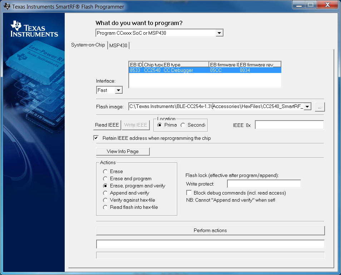
Task: Select the Primary location radio button
Action: 160,125
